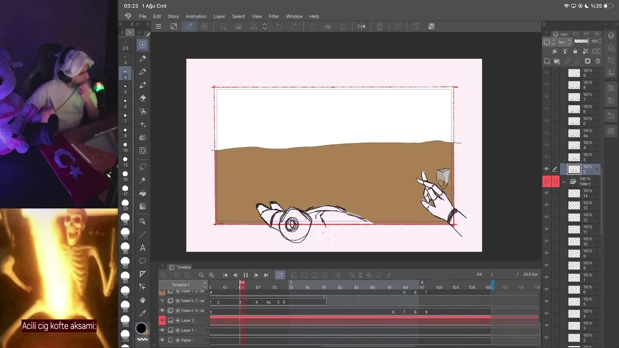Open the layer color dropdown in Layer panel
This screenshot has height=348, width=619.
549,42
